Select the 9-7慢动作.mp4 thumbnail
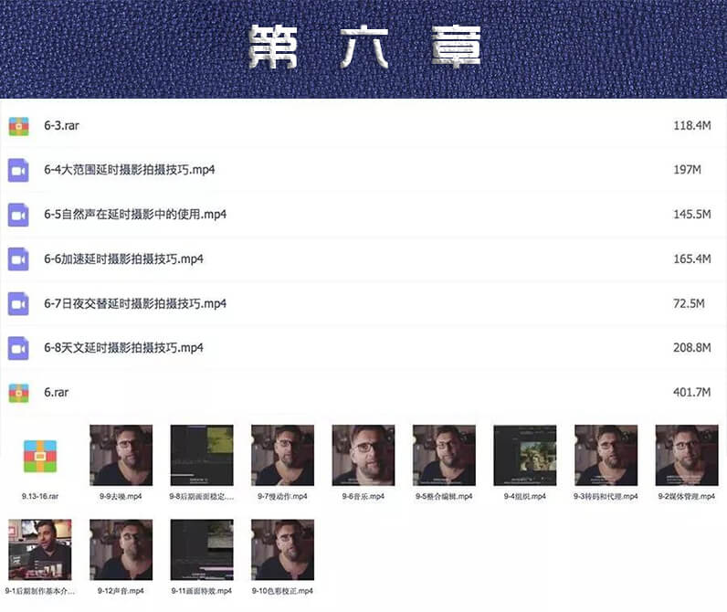 click(x=282, y=455)
